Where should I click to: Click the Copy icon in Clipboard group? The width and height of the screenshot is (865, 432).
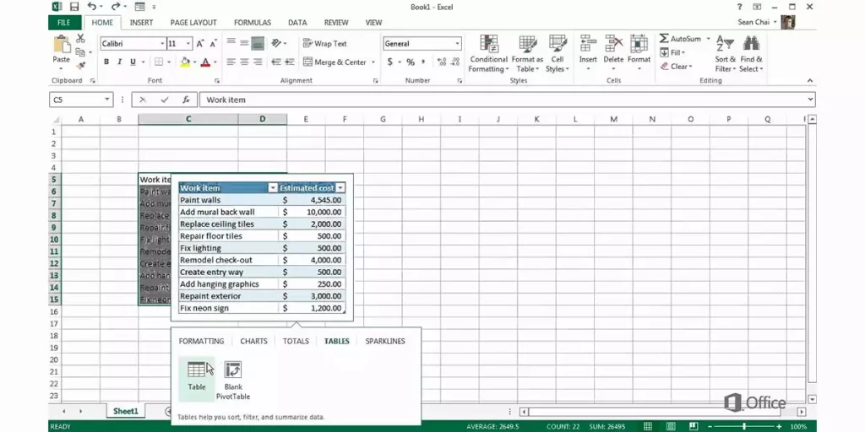click(x=80, y=51)
